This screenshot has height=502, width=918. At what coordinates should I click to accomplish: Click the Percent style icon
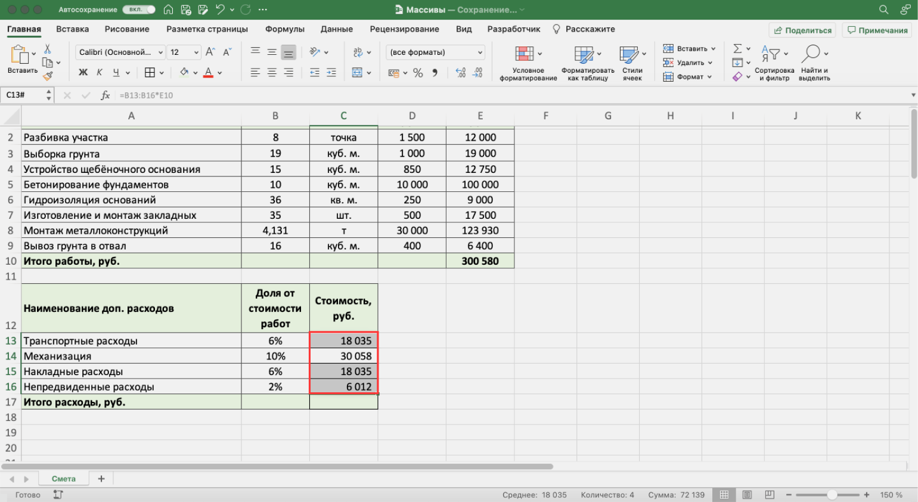[418, 73]
